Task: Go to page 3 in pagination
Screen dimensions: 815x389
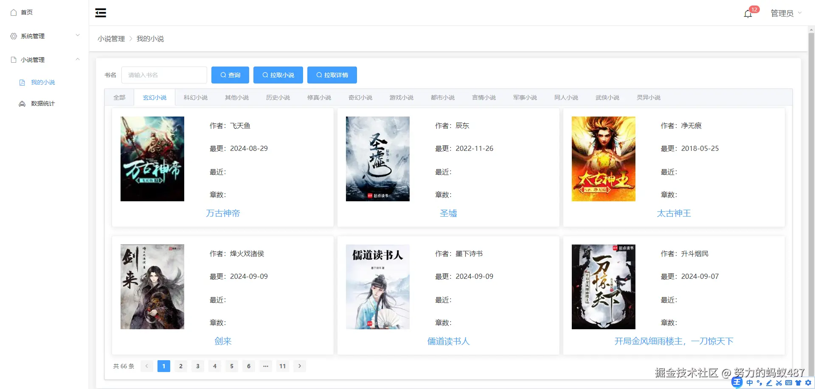Action: [x=198, y=366]
